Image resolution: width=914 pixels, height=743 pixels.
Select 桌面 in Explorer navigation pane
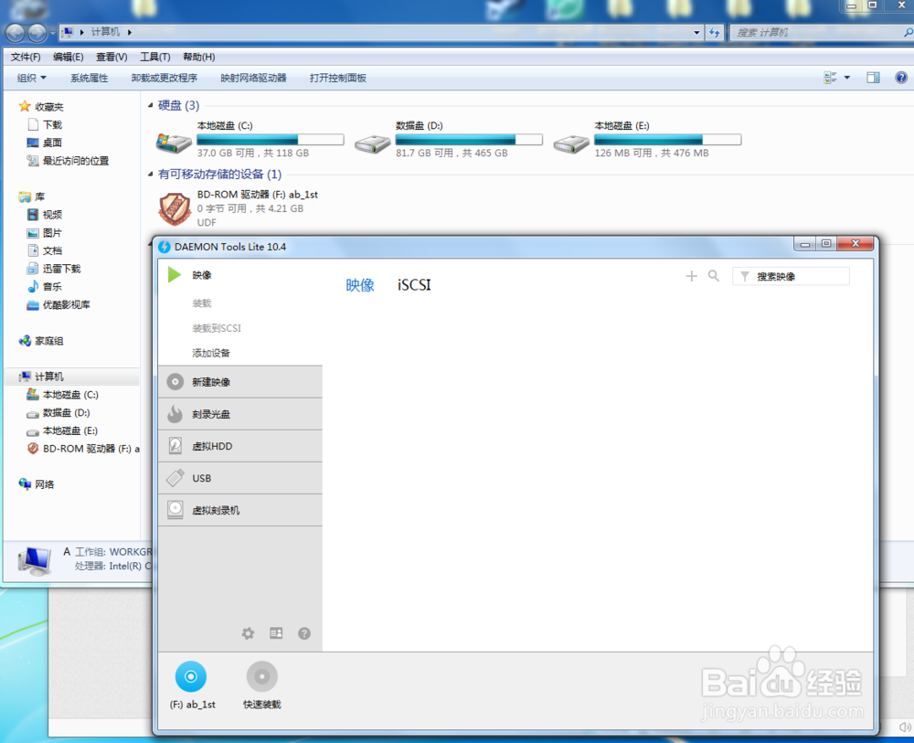[45, 143]
